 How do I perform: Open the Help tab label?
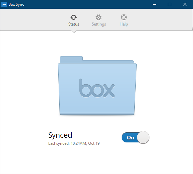click(x=124, y=24)
